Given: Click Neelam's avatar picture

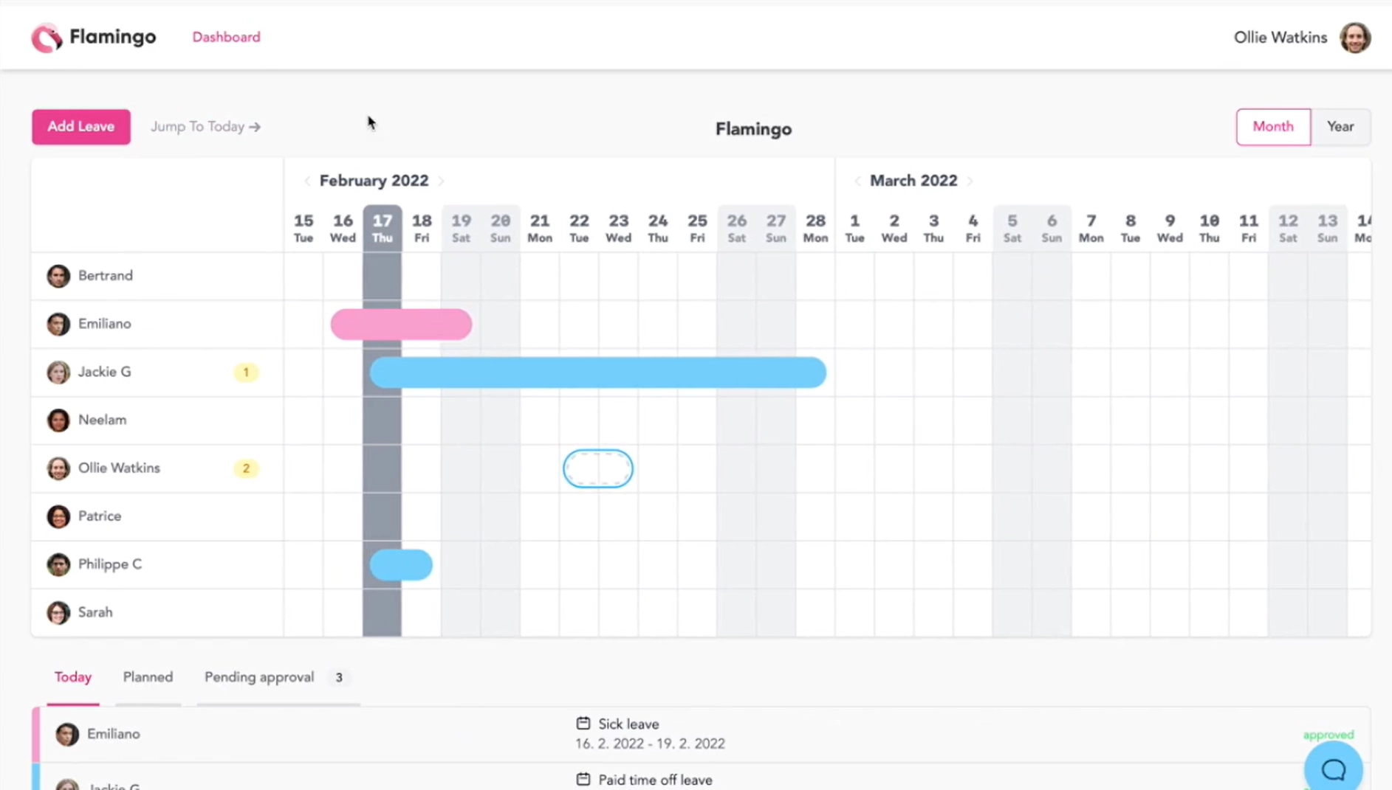Looking at the screenshot, I should coord(58,420).
